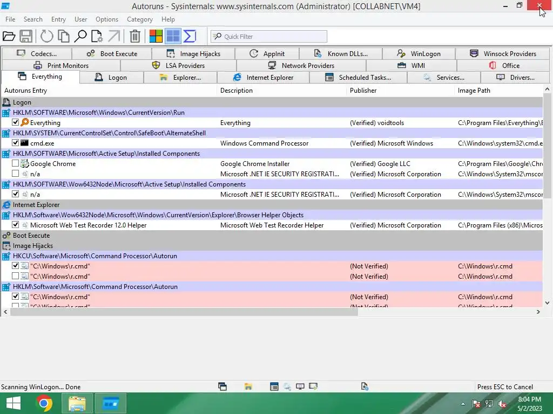Viewport: 553px width, 414px height.
Task: Open File Explorer from the taskbar
Action: point(77,403)
